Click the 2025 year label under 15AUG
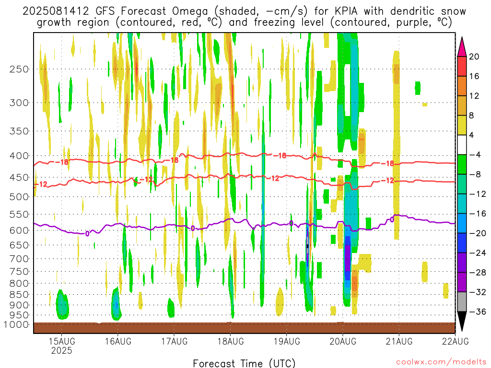The height and width of the screenshot is (368, 491). [62, 350]
